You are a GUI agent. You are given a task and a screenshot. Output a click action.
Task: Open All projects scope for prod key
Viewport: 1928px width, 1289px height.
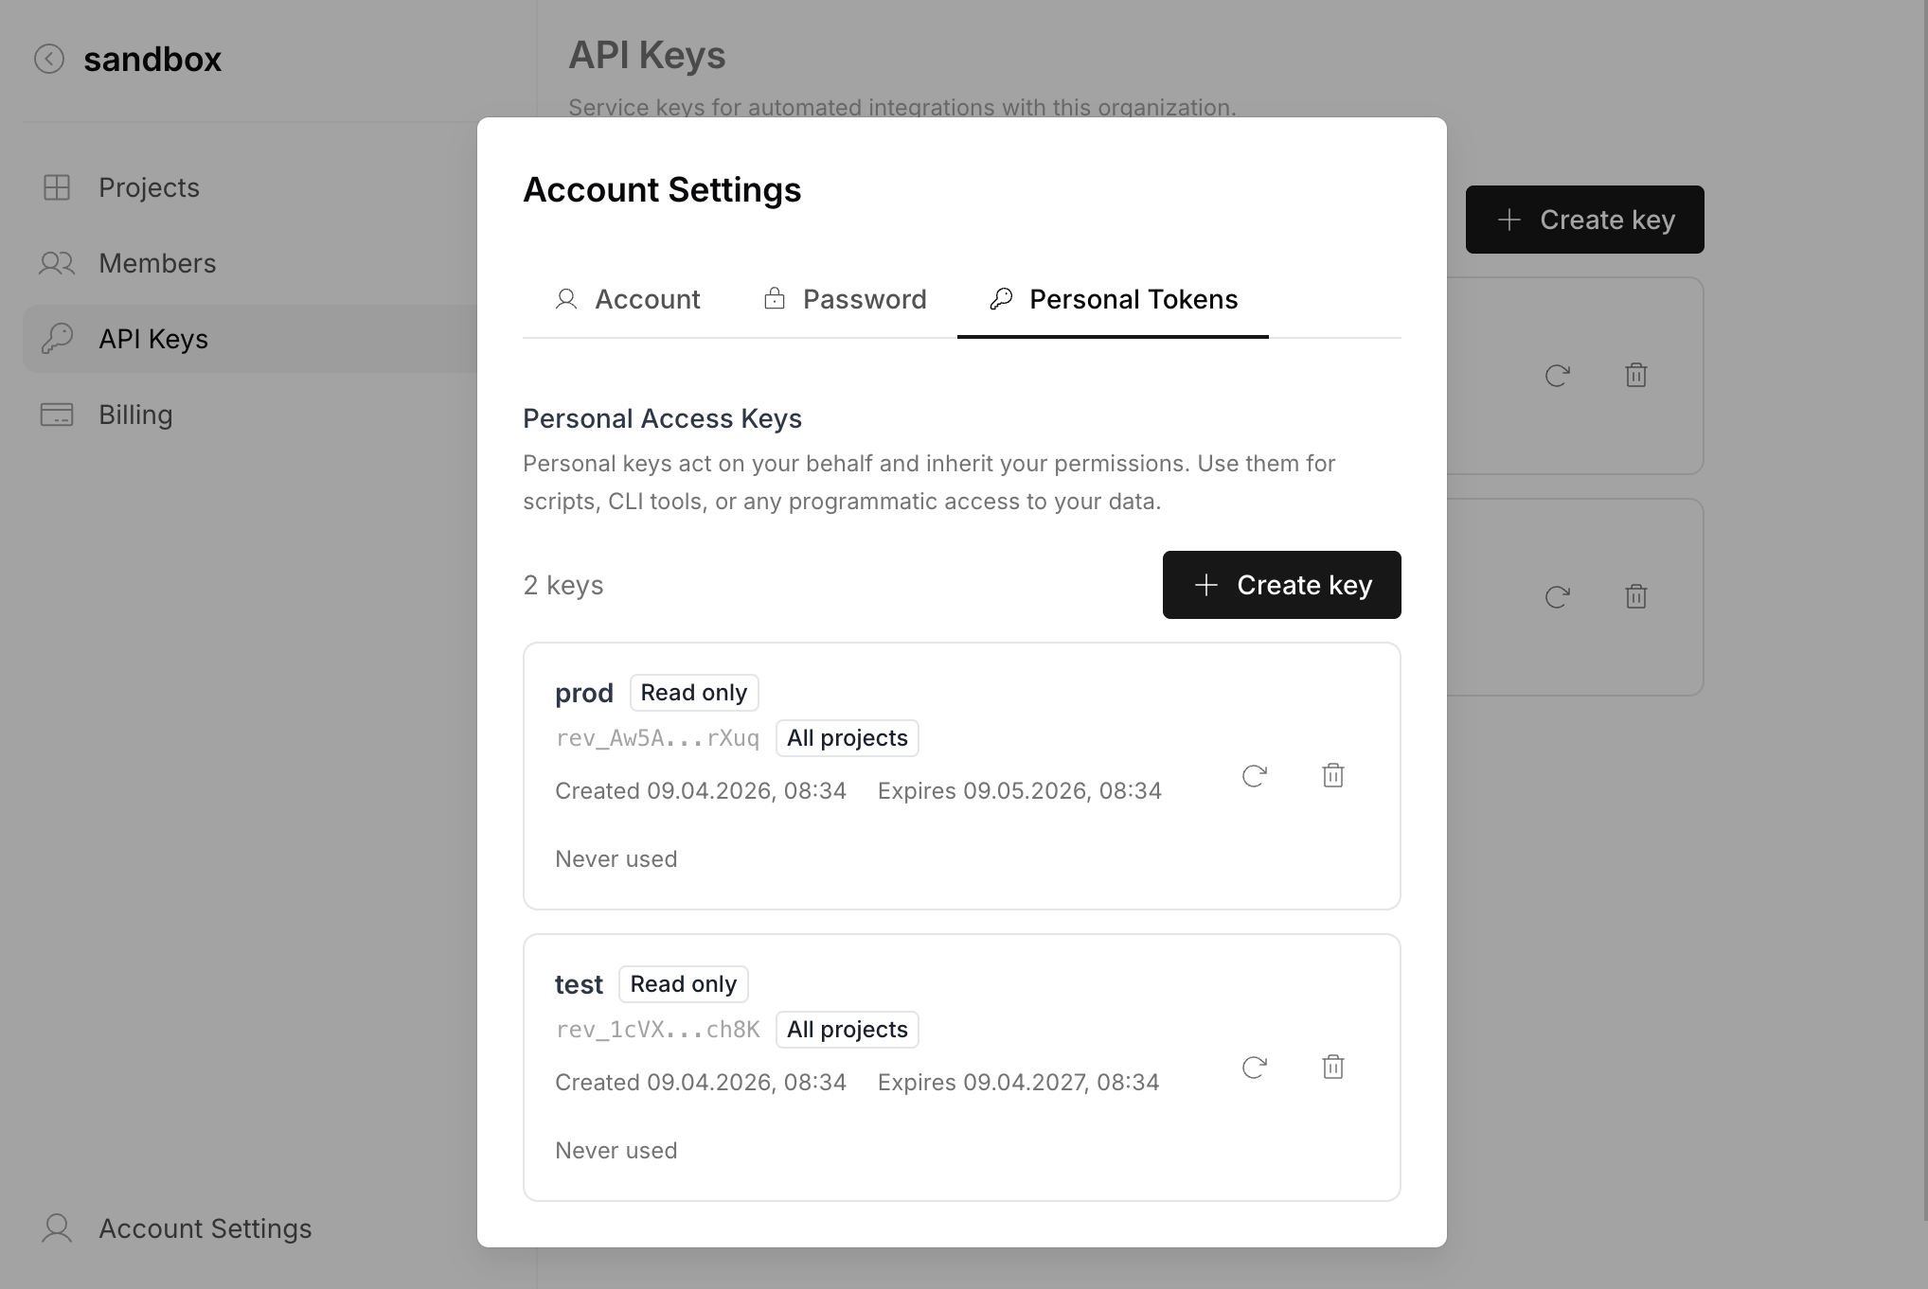tap(847, 737)
